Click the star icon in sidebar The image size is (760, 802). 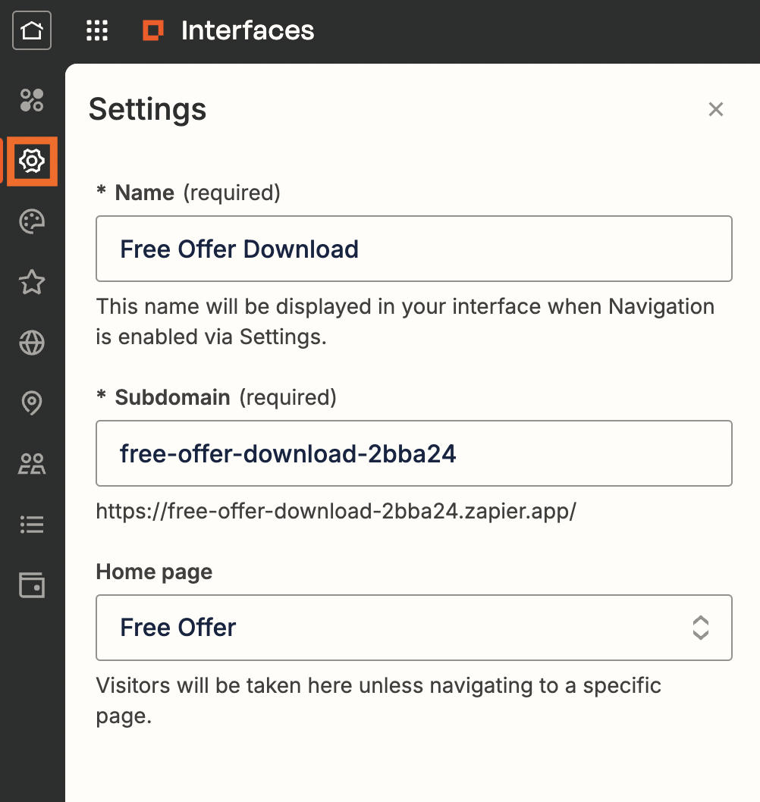(x=32, y=283)
